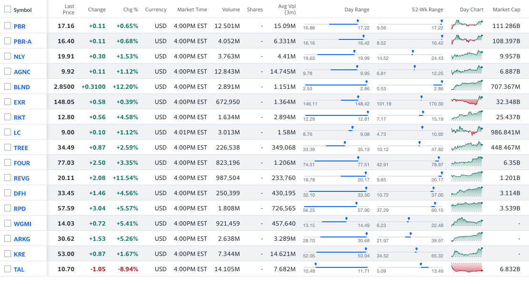The width and height of the screenshot is (529, 284).
Task: View the TAL ticker page
Action: click(19, 269)
